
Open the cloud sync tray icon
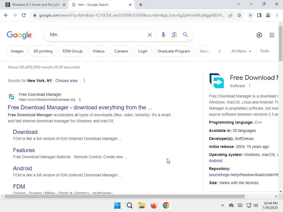pos(231,205)
